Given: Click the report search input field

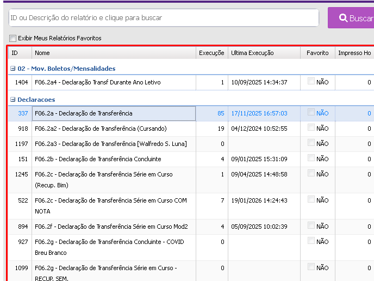Looking at the screenshot, I should tap(163, 18).
